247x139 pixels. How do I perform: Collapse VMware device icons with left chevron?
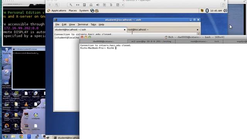click(123, 5)
